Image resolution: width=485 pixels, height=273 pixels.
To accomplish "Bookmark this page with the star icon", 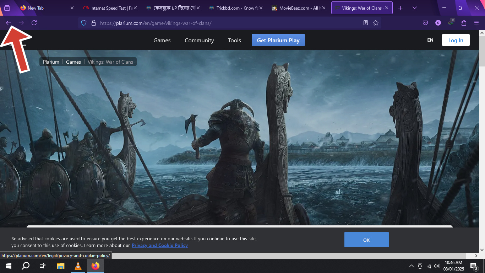I will [x=376, y=23].
